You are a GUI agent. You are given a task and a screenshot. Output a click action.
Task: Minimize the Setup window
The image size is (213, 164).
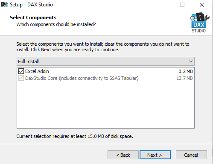pos(163,5)
